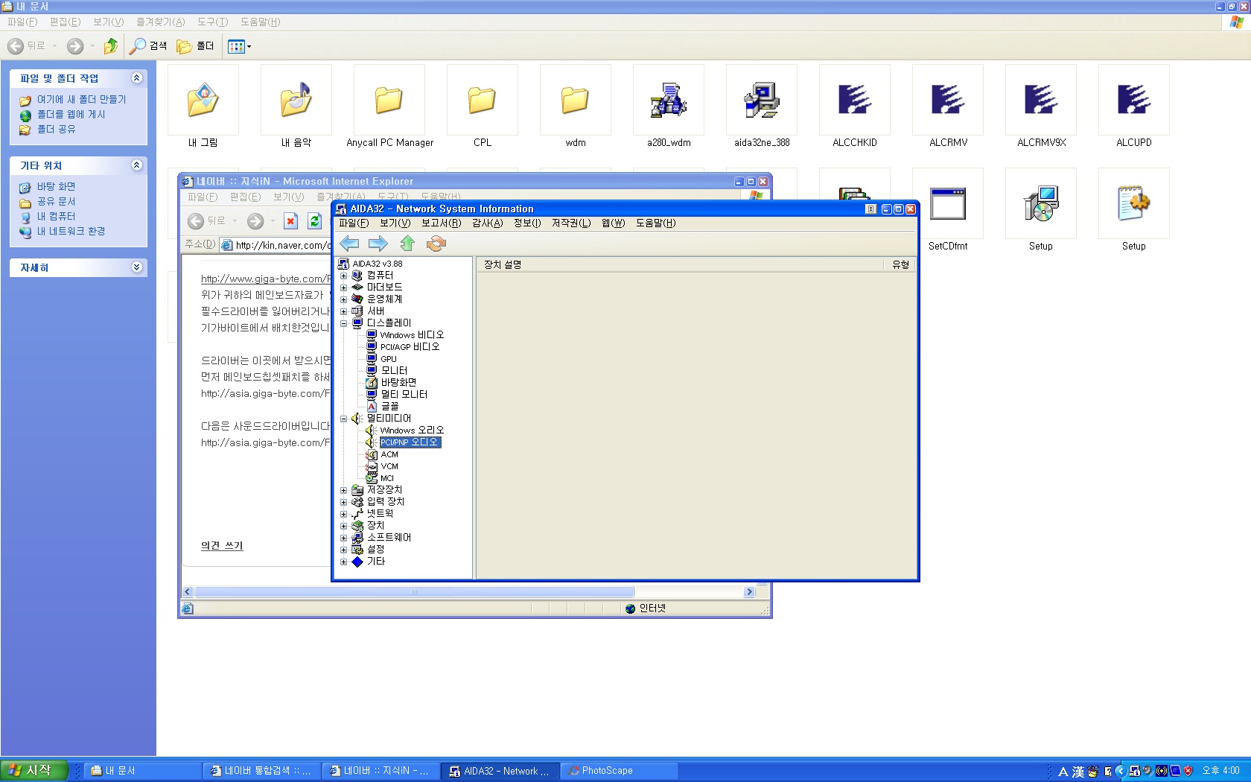Image resolution: width=1251 pixels, height=782 pixels.
Task: Click the Internet Explorer horizontal scrollbar
Action: [x=414, y=592]
